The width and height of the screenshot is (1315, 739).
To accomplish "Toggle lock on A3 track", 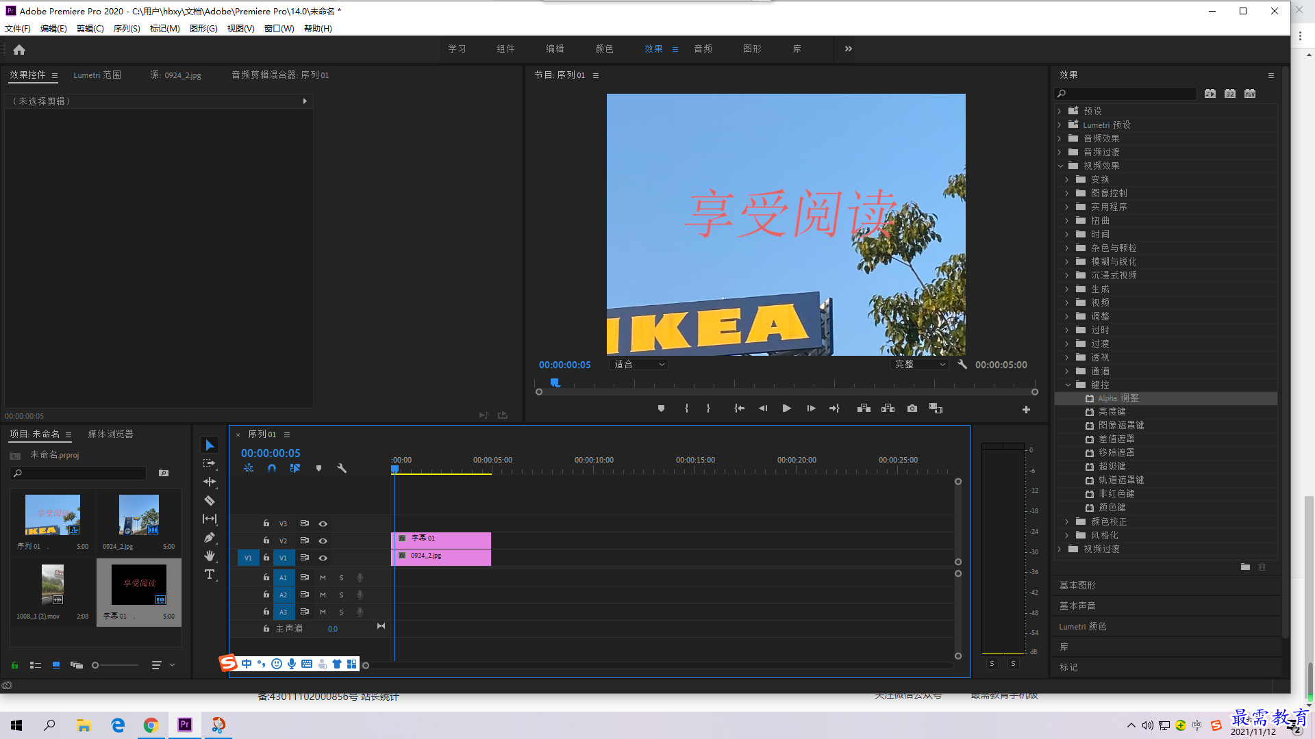I will (266, 611).
